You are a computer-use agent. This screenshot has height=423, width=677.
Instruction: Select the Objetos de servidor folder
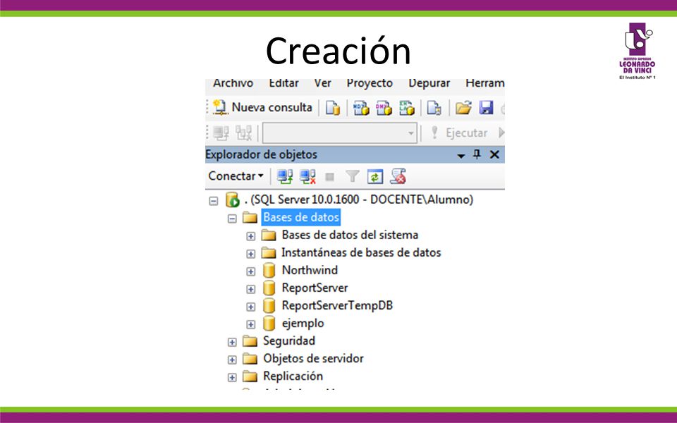click(313, 359)
